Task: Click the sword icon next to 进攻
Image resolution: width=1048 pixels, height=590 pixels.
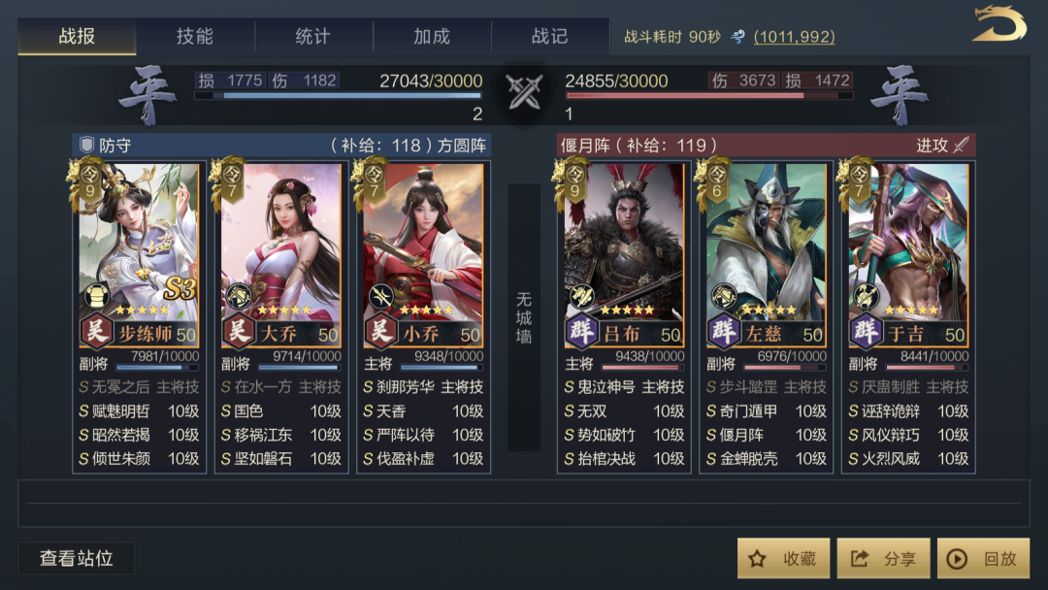Action: tap(961, 145)
